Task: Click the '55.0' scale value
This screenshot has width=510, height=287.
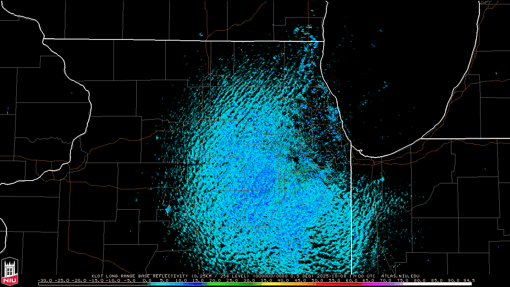Action: click(x=335, y=280)
